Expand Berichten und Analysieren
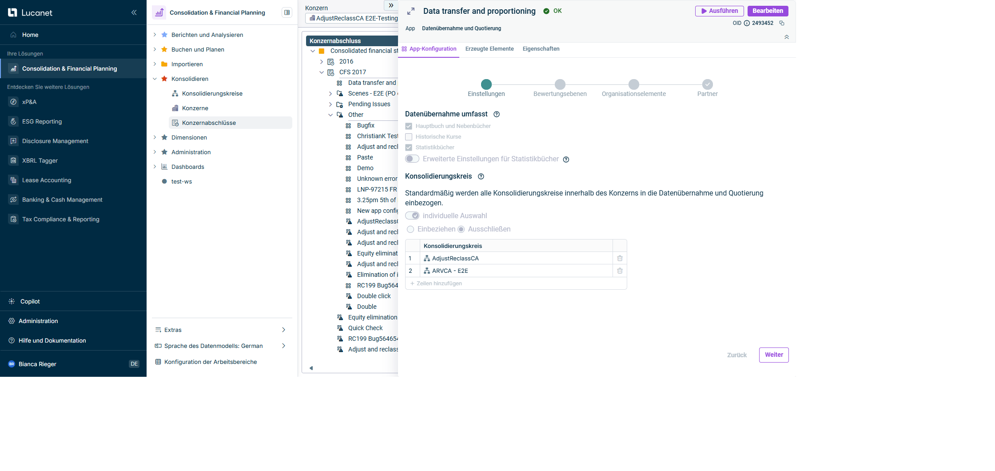 (x=155, y=35)
